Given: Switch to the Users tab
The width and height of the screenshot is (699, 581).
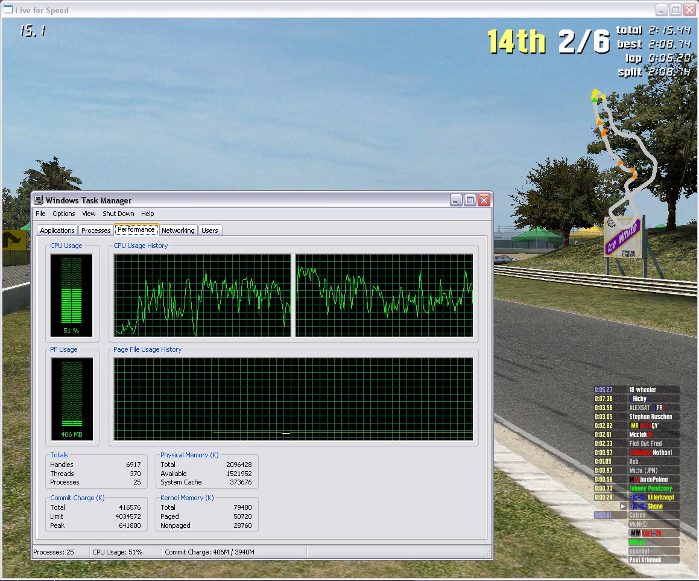Looking at the screenshot, I should tap(209, 230).
